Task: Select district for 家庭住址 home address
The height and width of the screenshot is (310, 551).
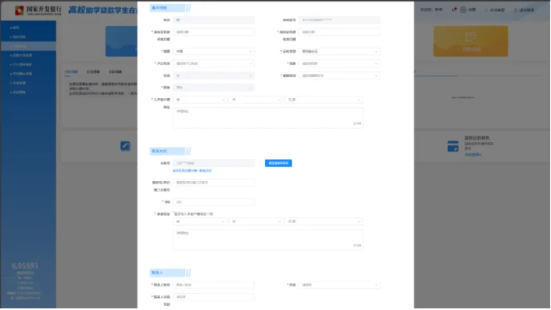Action: point(324,222)
